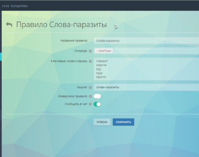Open the help hint next to Очереди
This screenshot has width=199, height=157.
90,51
